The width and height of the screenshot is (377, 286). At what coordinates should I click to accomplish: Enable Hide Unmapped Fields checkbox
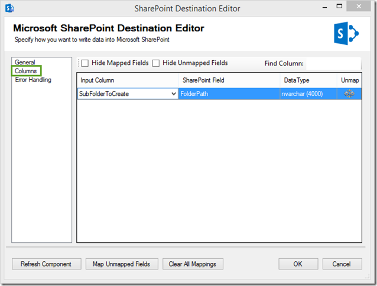tap(156, 63)
